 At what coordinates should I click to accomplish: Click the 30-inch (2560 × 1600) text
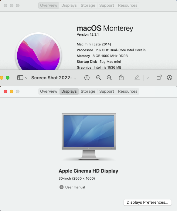[77, 178]
